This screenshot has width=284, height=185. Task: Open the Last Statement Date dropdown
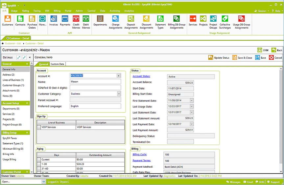pos(192,112)
